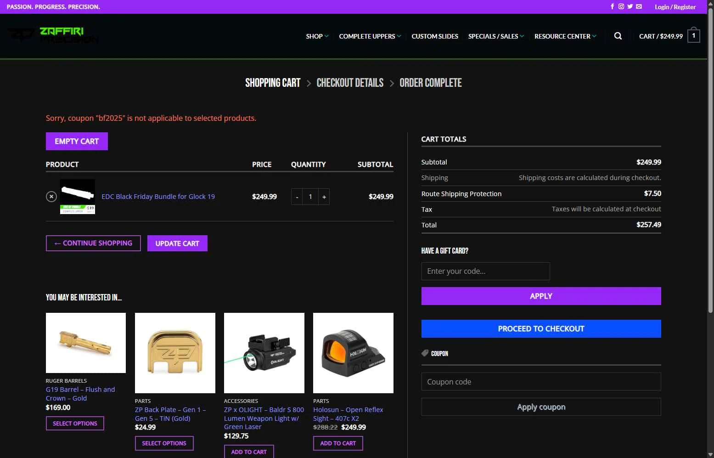Open Olight Baldr S weapon light thumbnail
The image size is (714, 458).
[264, 353]
